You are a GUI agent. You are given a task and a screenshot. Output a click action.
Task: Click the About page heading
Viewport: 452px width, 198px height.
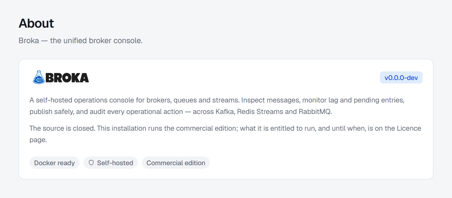[36, 23]
